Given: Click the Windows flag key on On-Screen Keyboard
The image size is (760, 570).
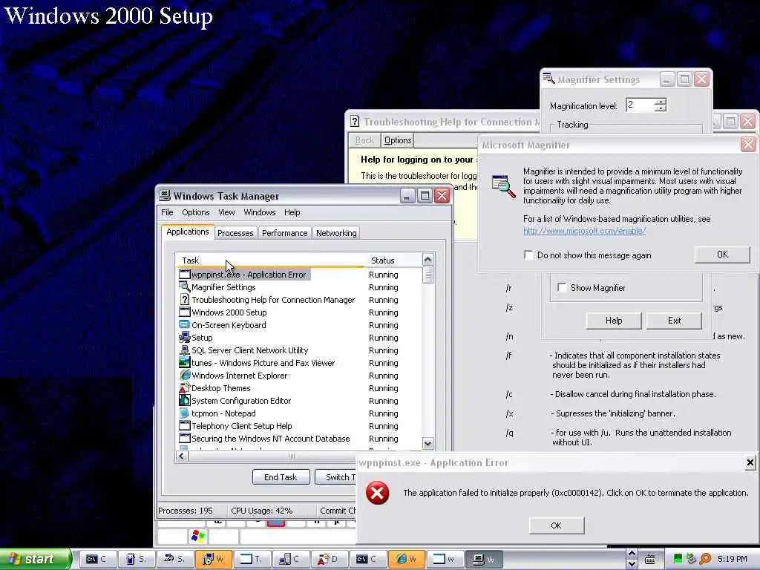Looking at the screenshot, I should (x=198, y=536).
